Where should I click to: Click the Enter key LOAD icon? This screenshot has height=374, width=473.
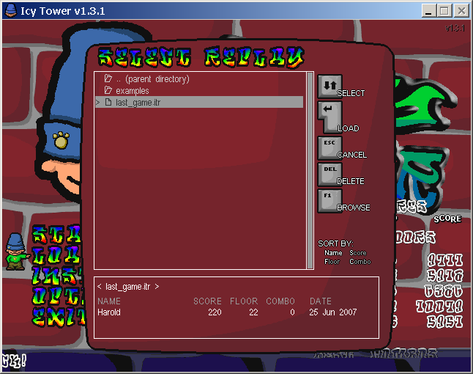tap(329, 117)
